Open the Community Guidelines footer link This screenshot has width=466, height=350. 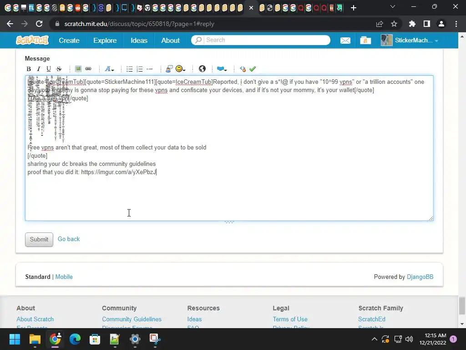click(132, 319)
